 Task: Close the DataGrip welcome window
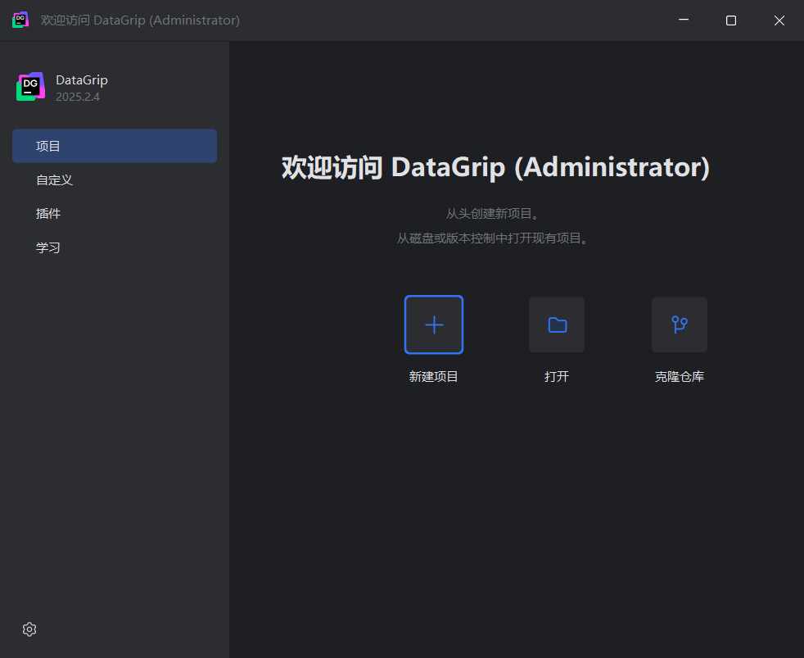click(x=779, y=20)
